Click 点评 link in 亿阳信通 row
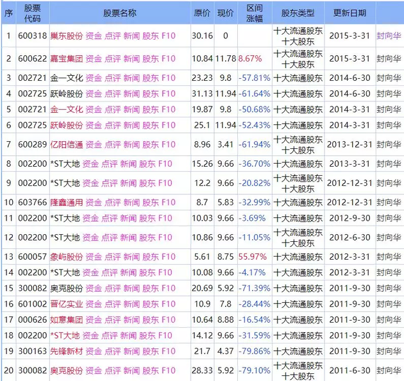404x381 pixels. tap(113, 144)
